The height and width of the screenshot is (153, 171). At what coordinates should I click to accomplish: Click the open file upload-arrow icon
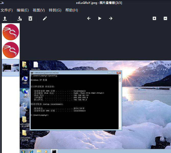point(5,18)
